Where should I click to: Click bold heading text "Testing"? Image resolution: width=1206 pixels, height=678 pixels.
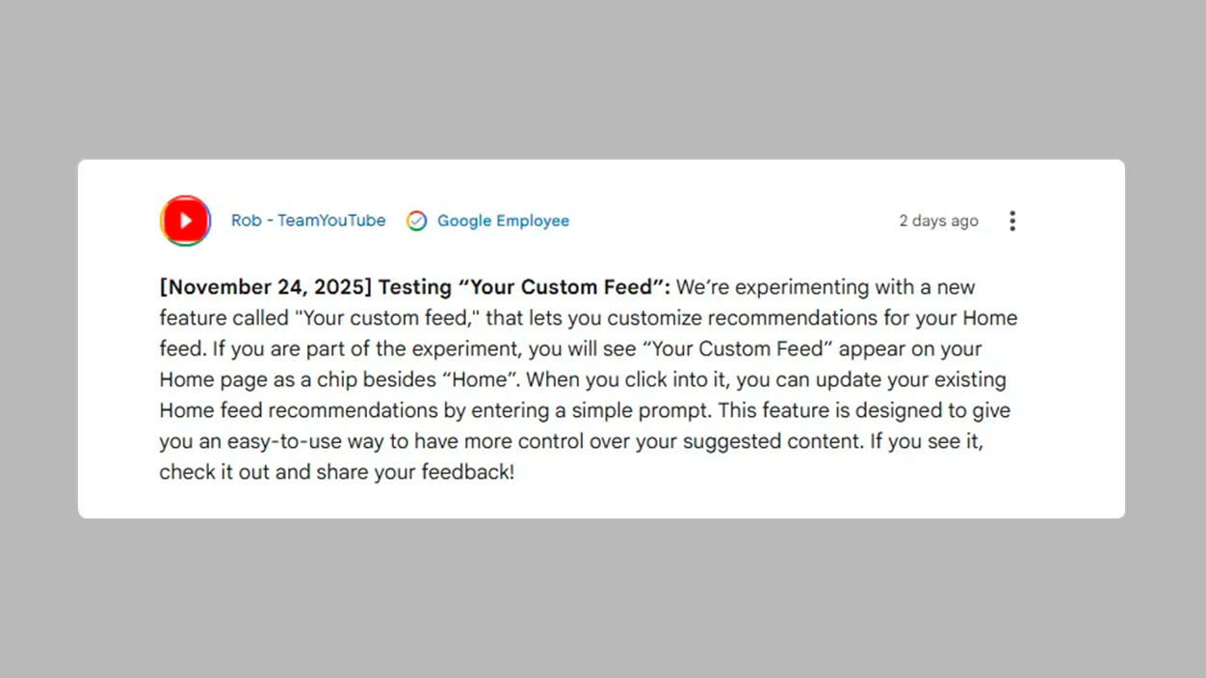click(x=415, y=287)
